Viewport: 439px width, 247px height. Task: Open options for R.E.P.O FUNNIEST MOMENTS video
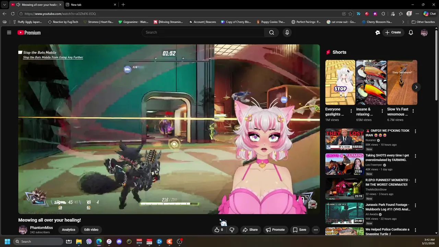tap(415, 181)
